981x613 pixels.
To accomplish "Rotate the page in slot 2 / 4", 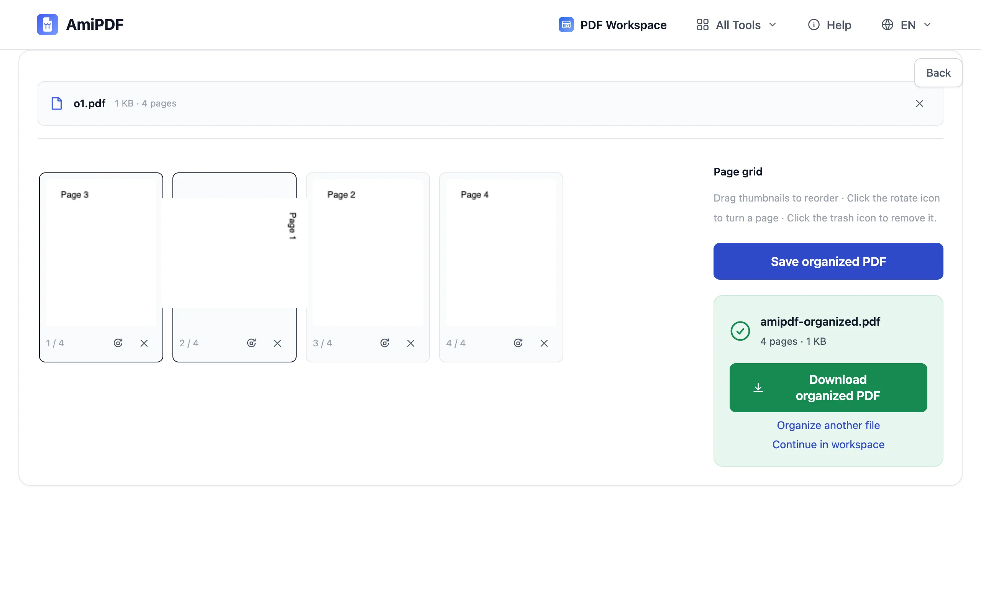I will (x=251, y=343).
